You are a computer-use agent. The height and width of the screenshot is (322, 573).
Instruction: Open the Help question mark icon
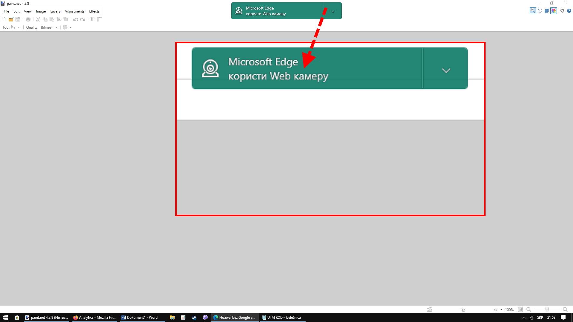tap(569, 11)
